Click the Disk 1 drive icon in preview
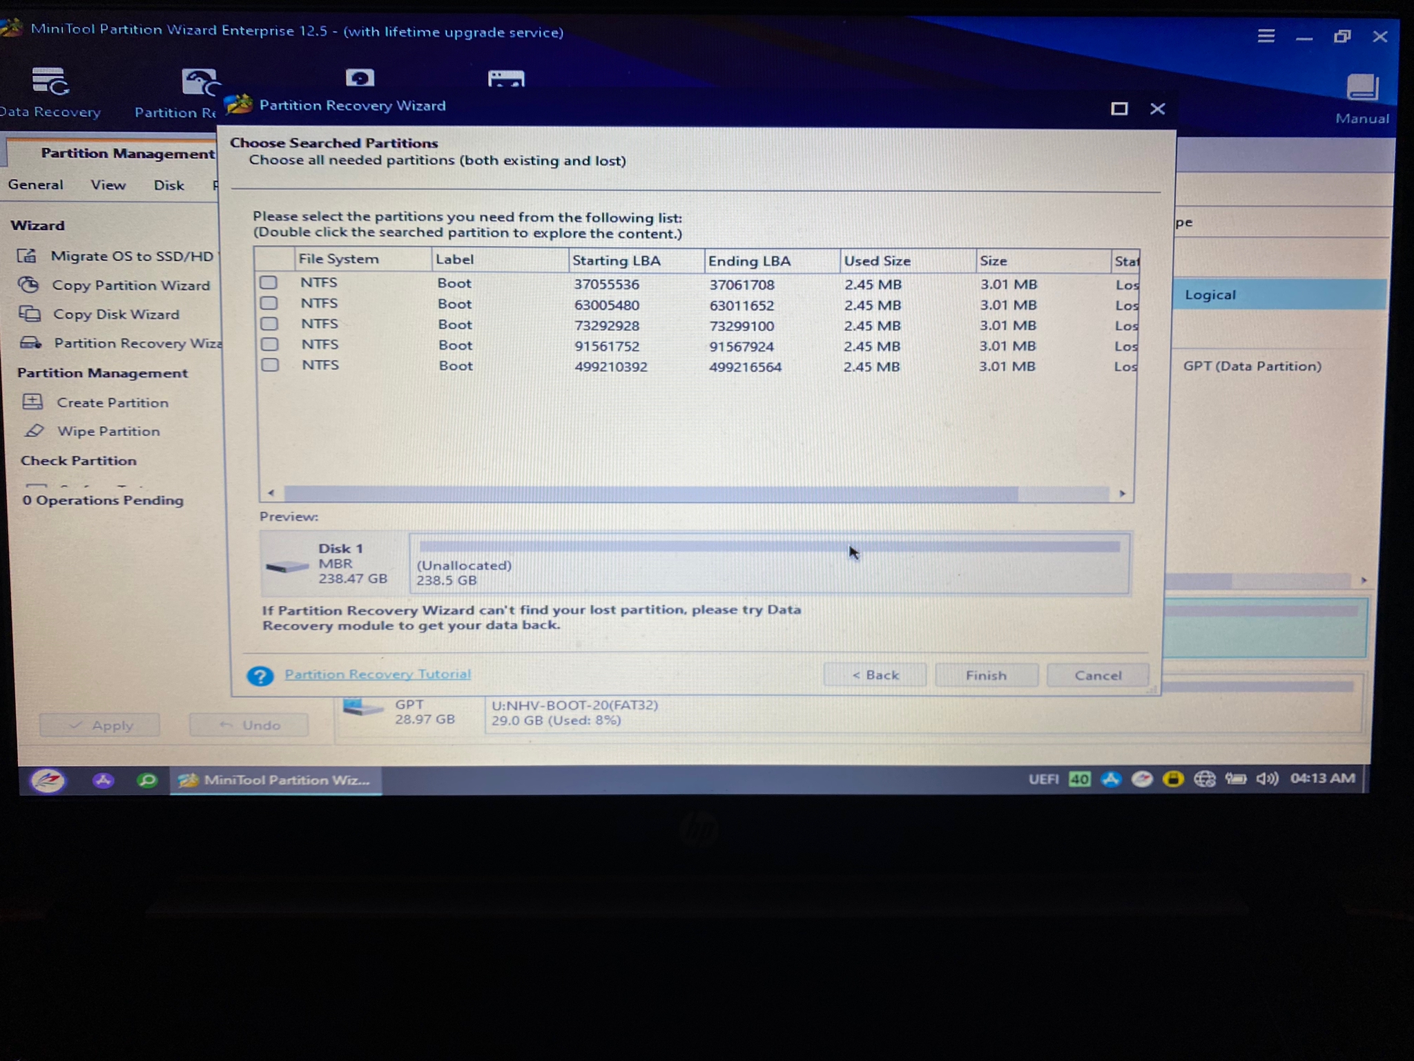This screenshot has height=1061, width=1414. click(x=287, y=566)
